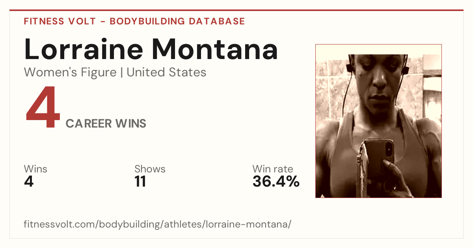Click the red line above the header

coord(236,10)
